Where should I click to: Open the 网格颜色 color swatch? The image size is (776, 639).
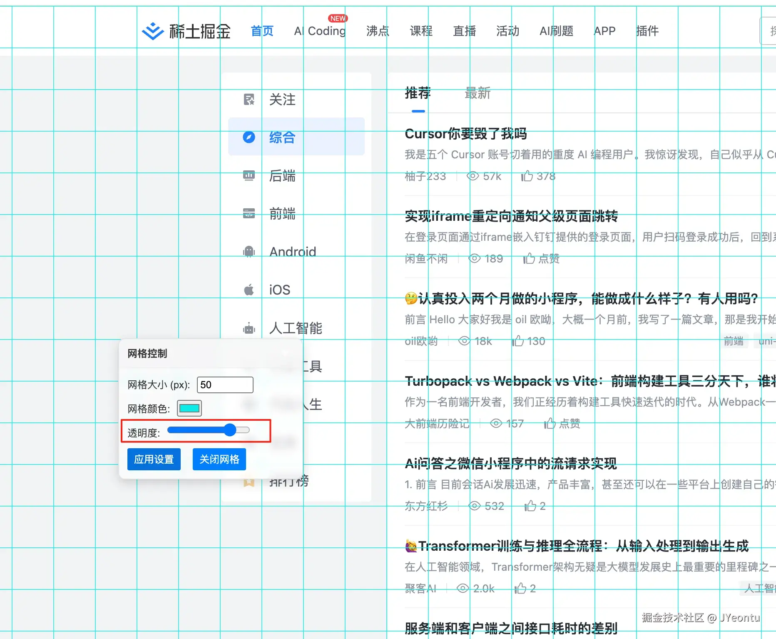point(189,408)
